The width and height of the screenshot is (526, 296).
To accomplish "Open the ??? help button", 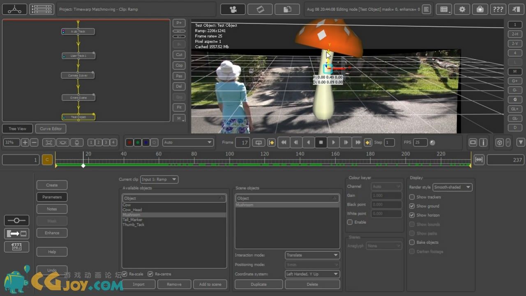I will tap(498, 9).
